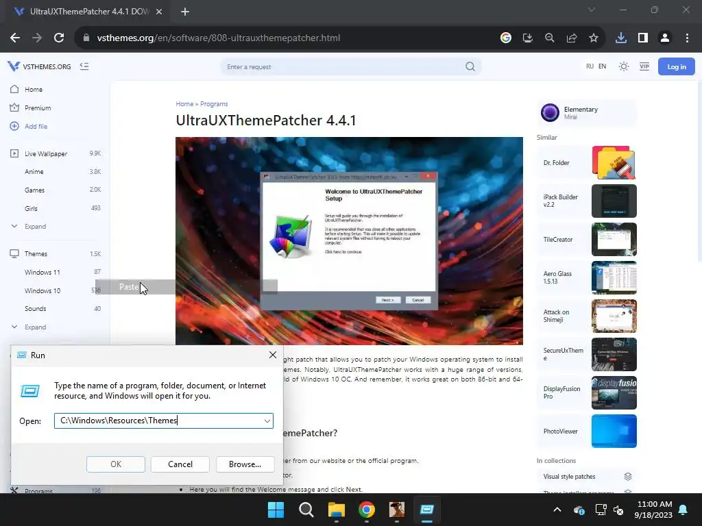Open File Explorer from taskbar
The width and height of the screenshot is (702, 526).
[336, 510]
